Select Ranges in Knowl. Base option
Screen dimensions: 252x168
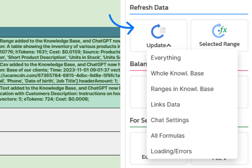click(x=182, y=89)
